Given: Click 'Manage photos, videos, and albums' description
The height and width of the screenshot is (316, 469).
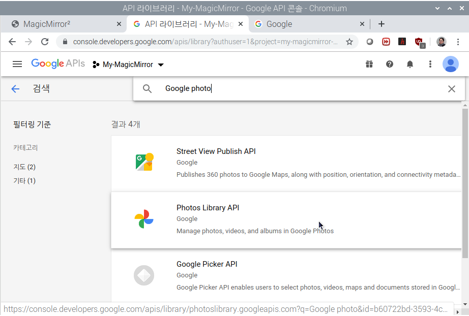Looking at the screenshot, I should click(x=255, y=231).
